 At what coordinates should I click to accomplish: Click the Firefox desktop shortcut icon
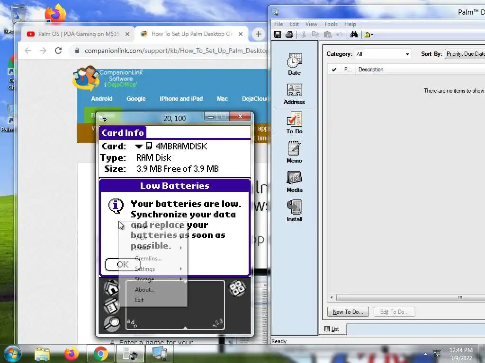55,14
